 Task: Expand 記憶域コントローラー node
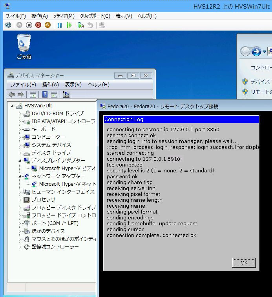20,247
